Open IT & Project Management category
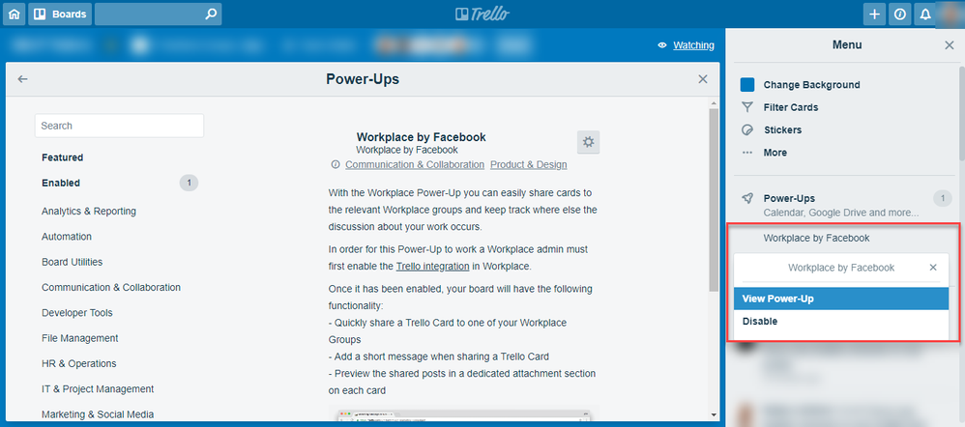This screenshot has height=427, width=965. pos(98,389)
